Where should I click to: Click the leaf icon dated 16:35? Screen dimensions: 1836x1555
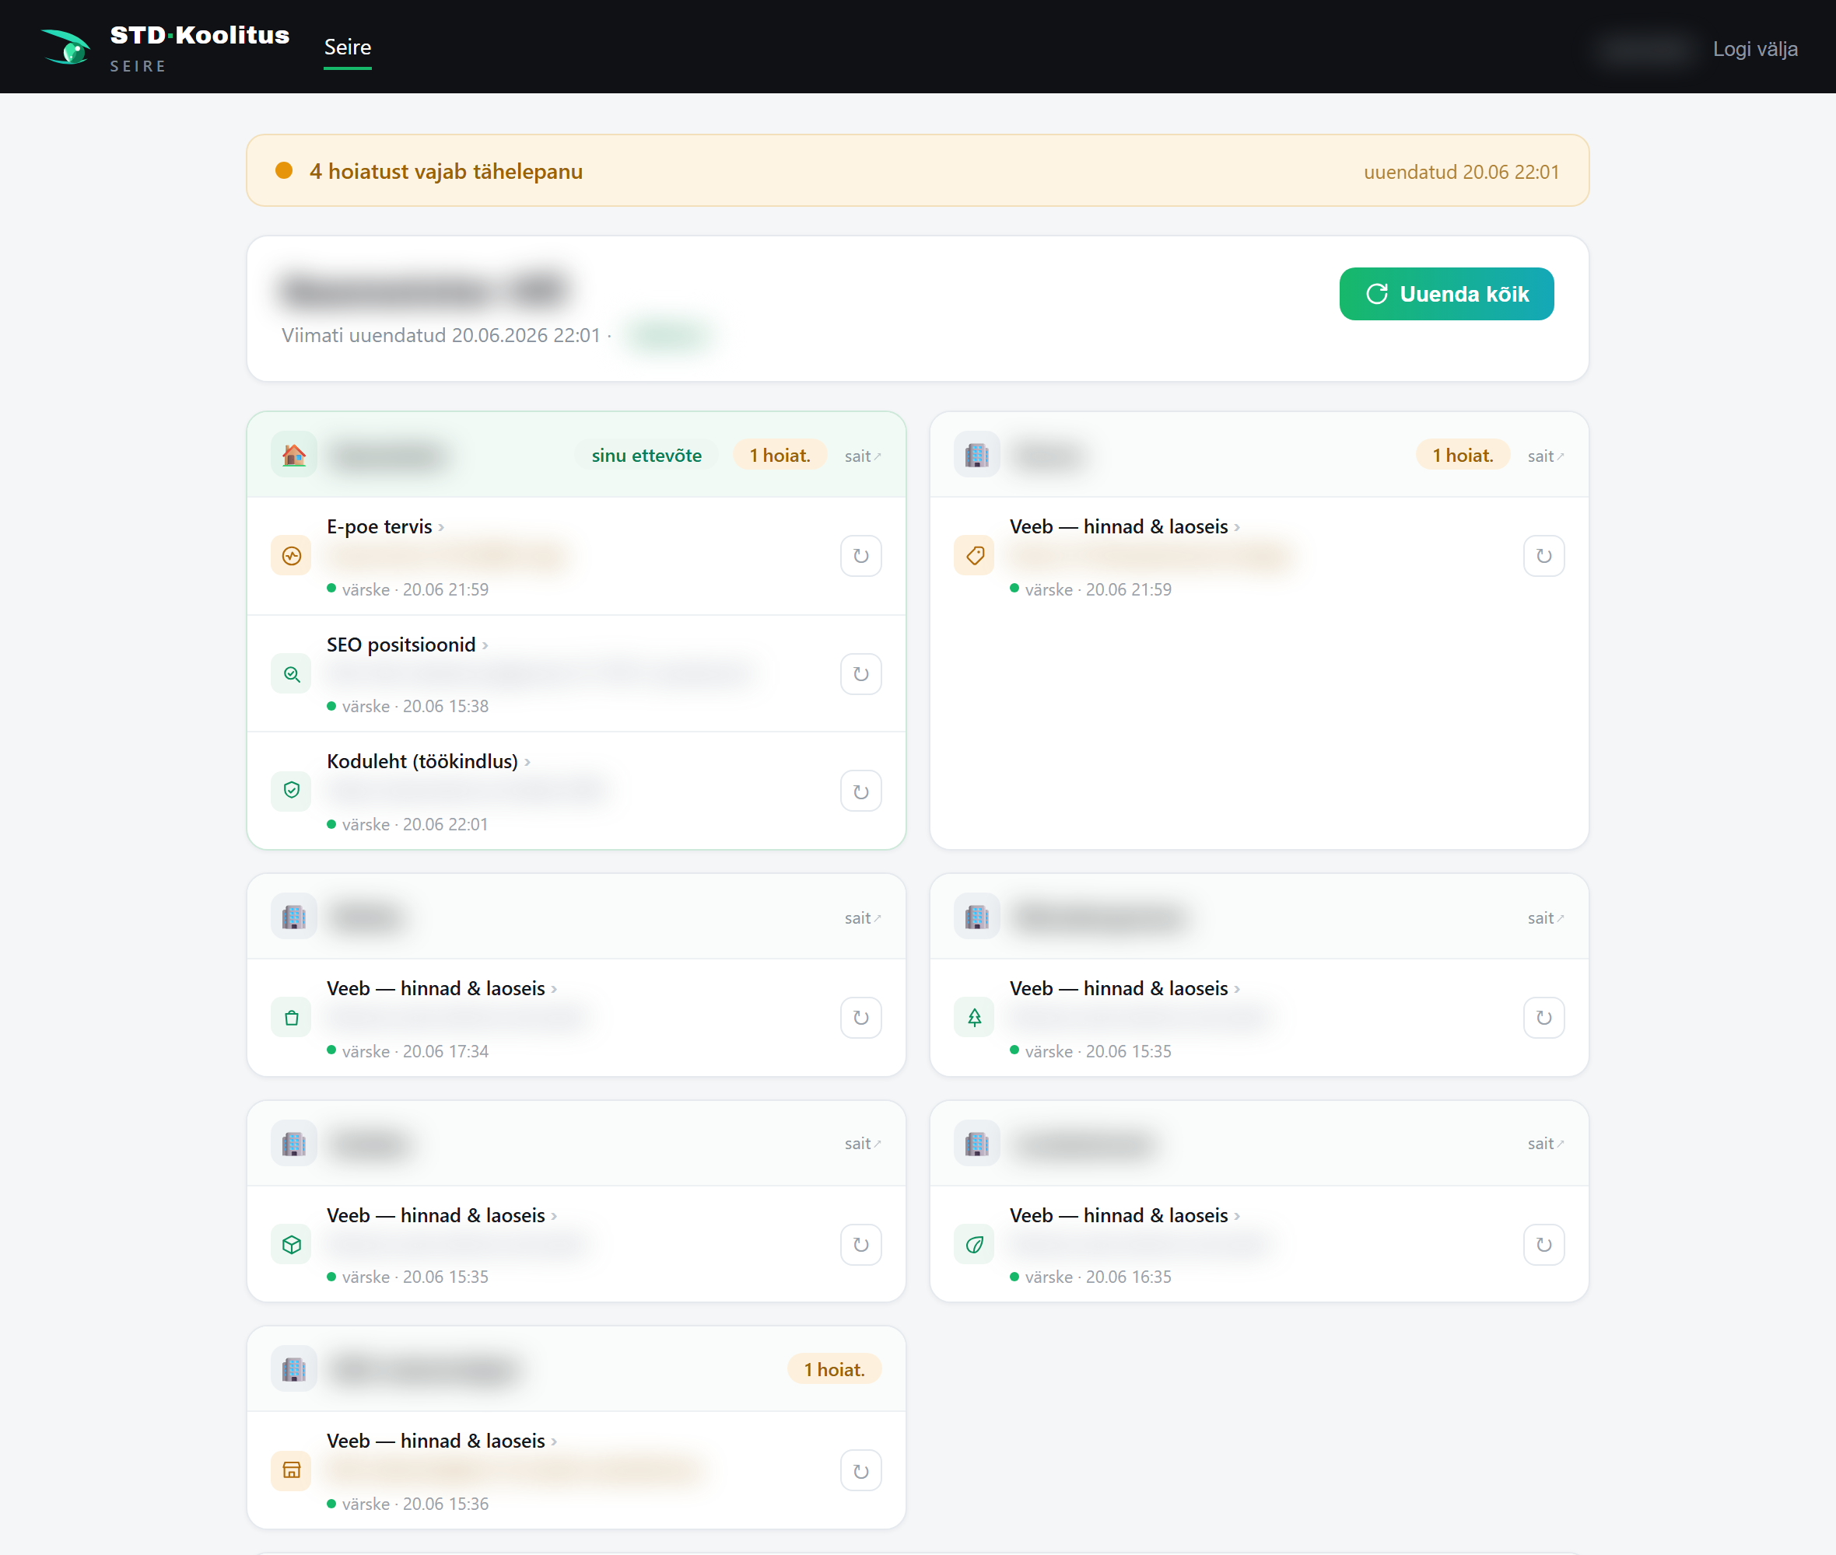pyautogui.click(x=975, y=1244)
